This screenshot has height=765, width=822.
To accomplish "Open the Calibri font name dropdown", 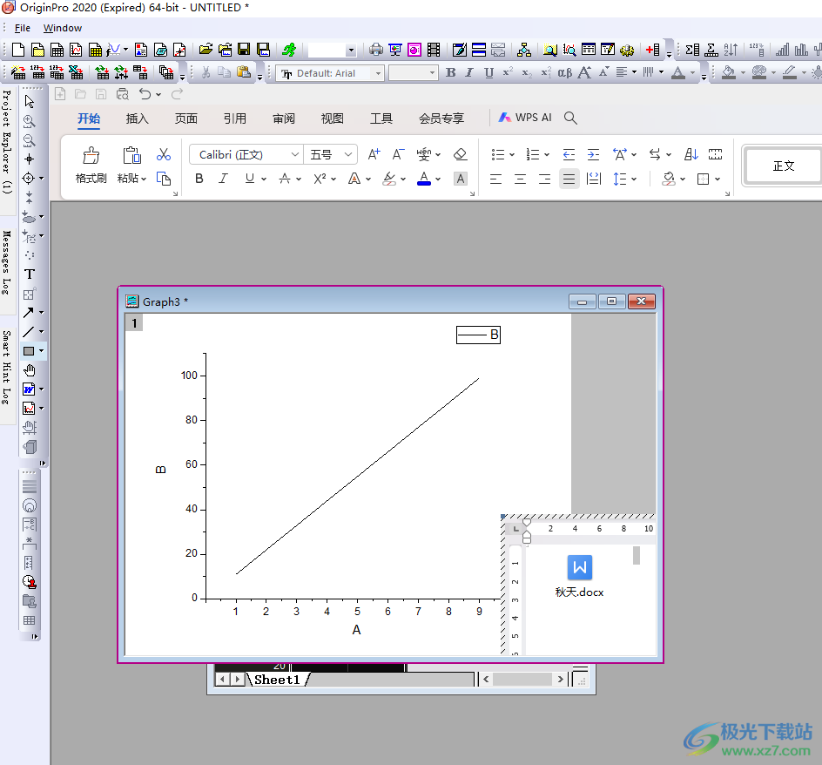I will coord(295,155).
